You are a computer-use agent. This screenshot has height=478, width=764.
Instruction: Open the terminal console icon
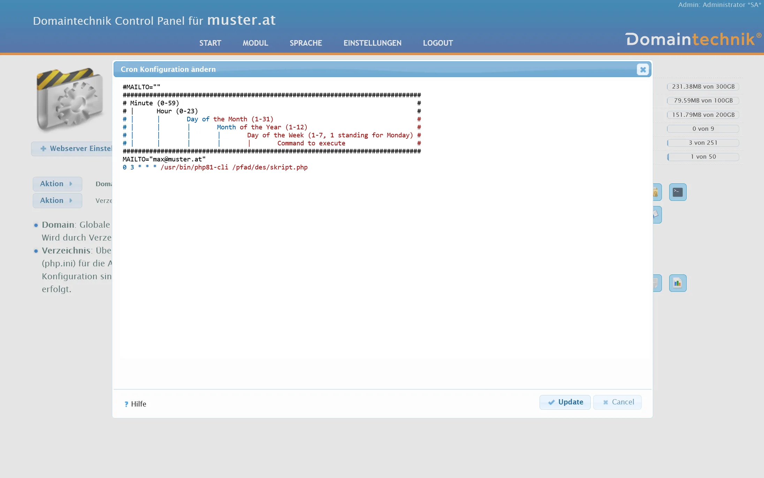click(x=678, y=192)
